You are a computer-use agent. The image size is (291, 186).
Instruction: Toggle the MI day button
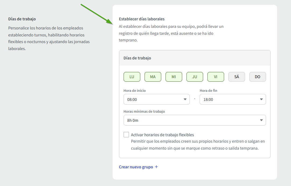[x=174, y=77]
